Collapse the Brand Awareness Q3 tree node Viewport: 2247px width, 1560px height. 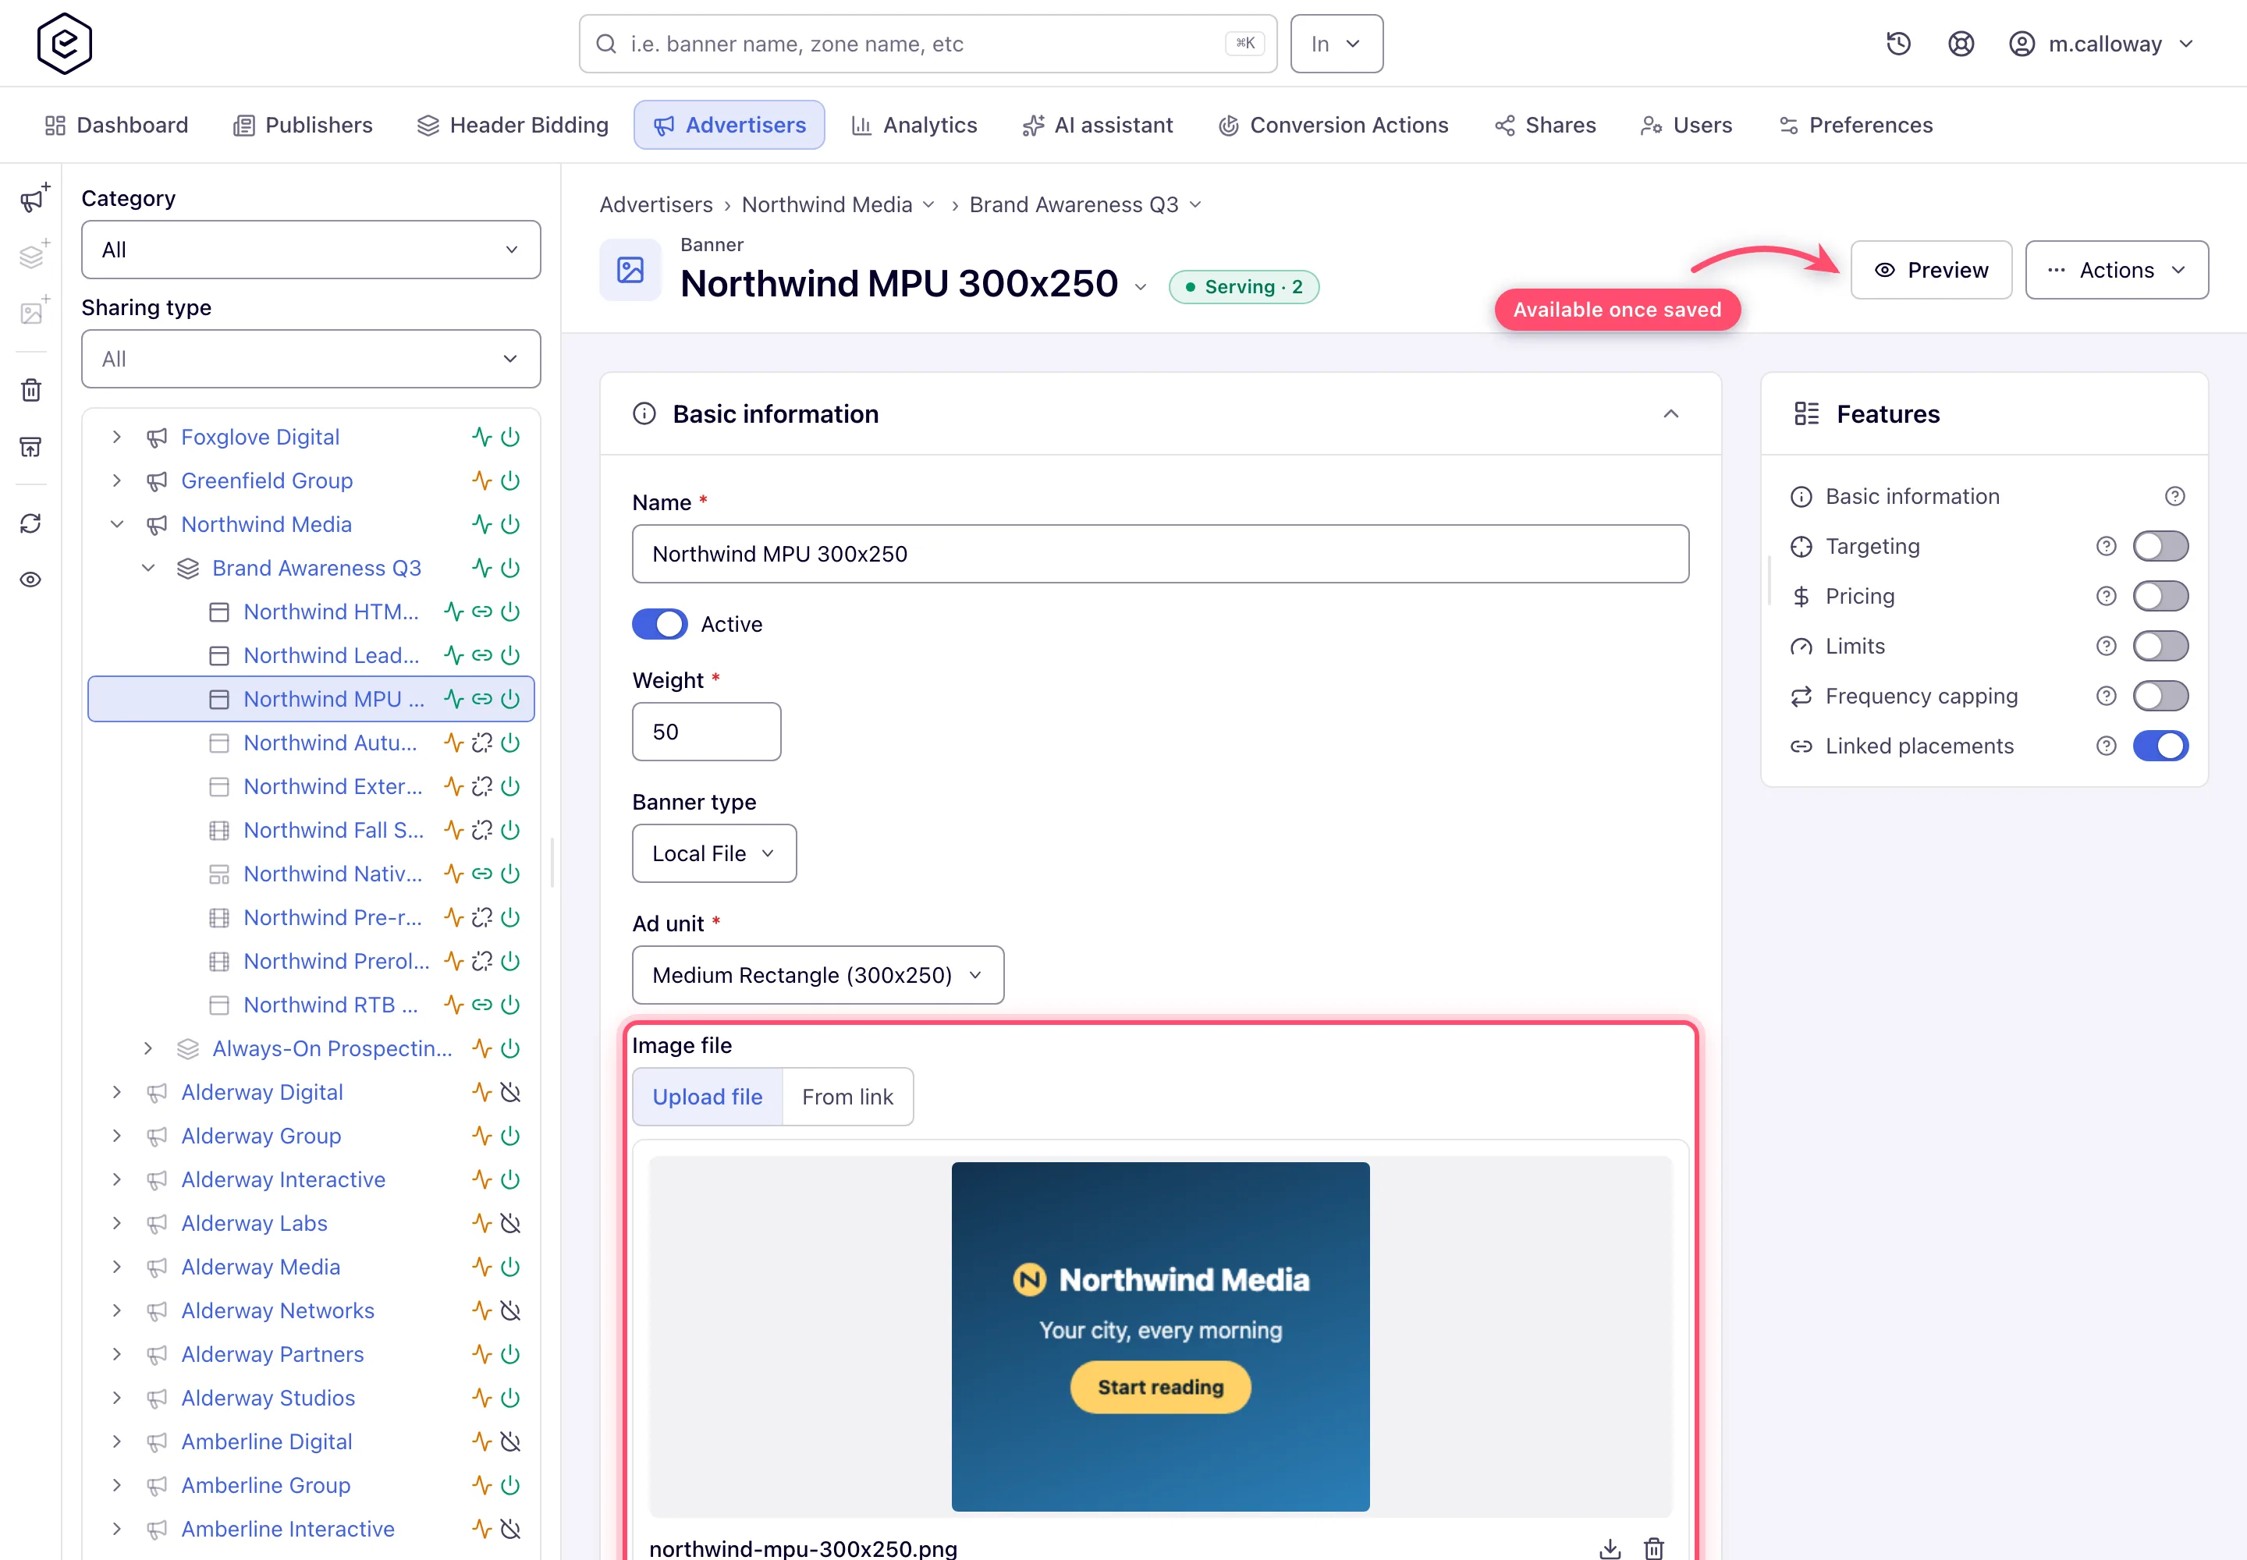click(148, 568)
